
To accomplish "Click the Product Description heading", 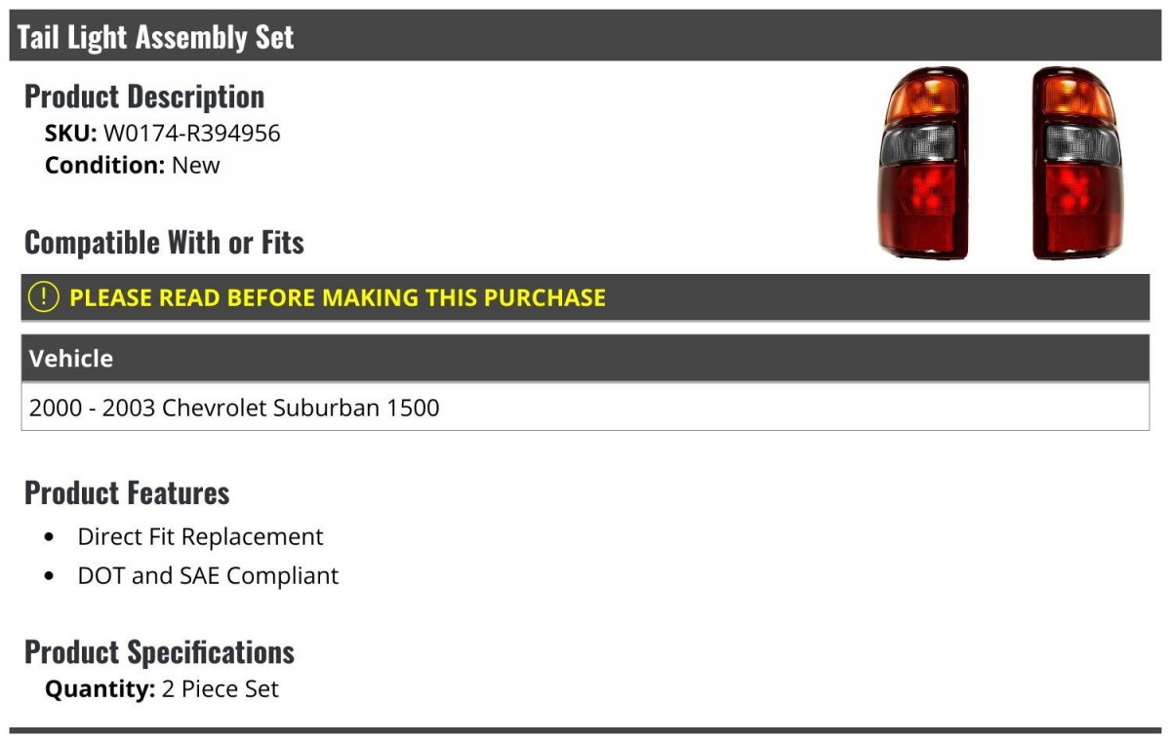I will coord(144,97).
